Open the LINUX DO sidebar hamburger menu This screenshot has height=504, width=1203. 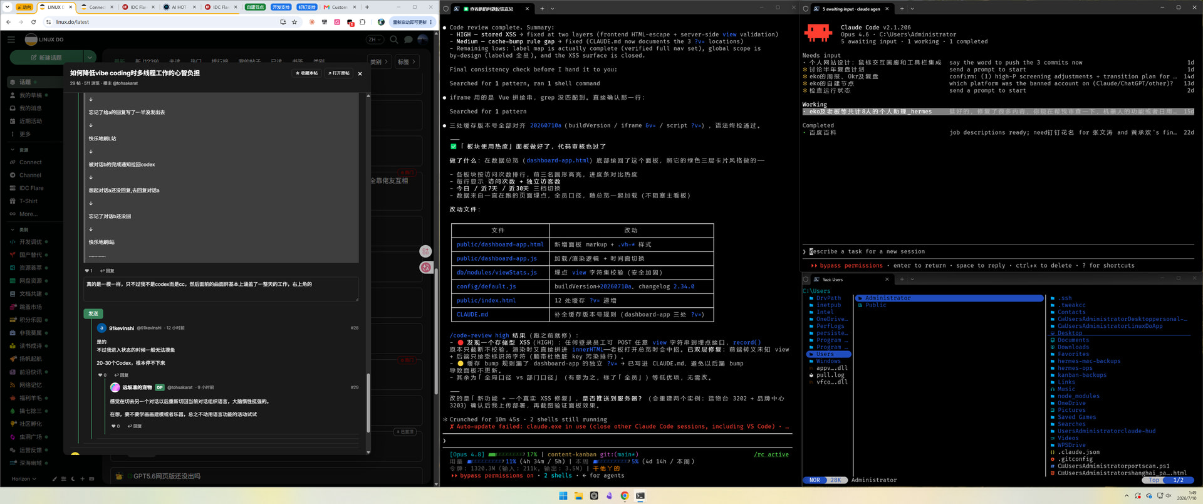pyautogui.click(x=11, y=39)
